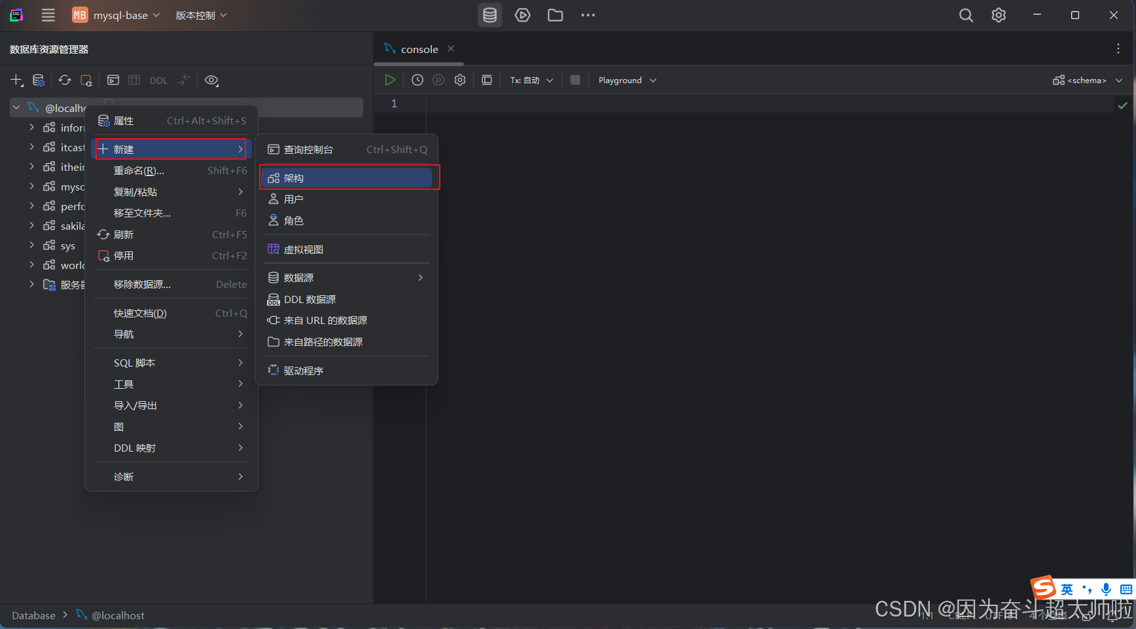Choose 查询控制台 in the submenu

coord(347,149)
